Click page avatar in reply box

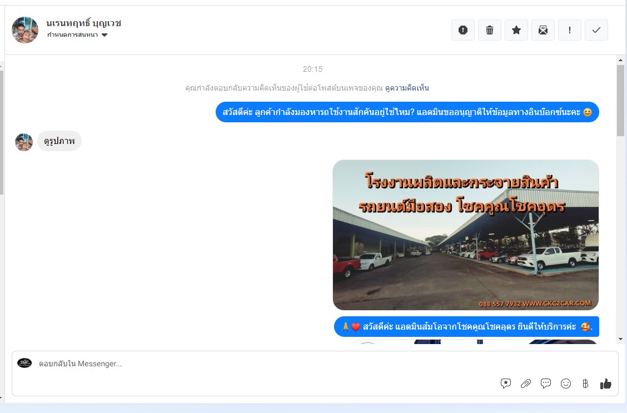click(x=24, y=362)
